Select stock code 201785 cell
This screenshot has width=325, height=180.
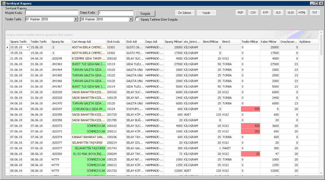pos(116,120)
